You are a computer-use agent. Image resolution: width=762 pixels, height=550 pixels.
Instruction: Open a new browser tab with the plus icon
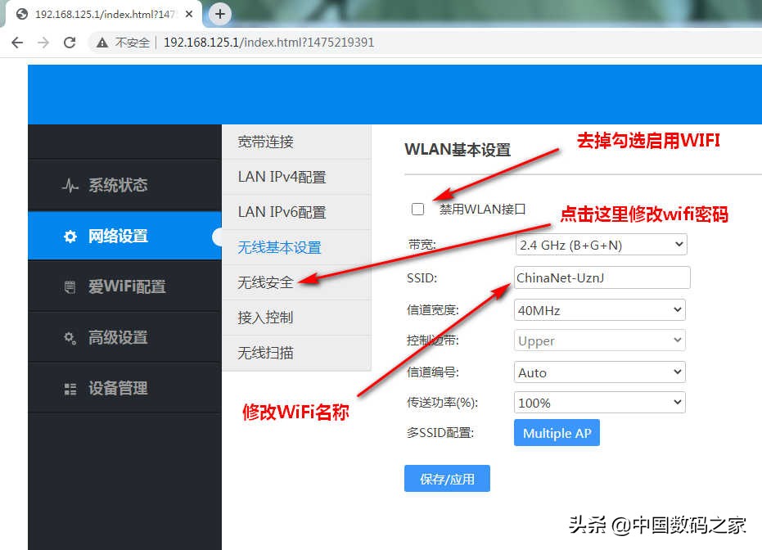click(219, 14)
